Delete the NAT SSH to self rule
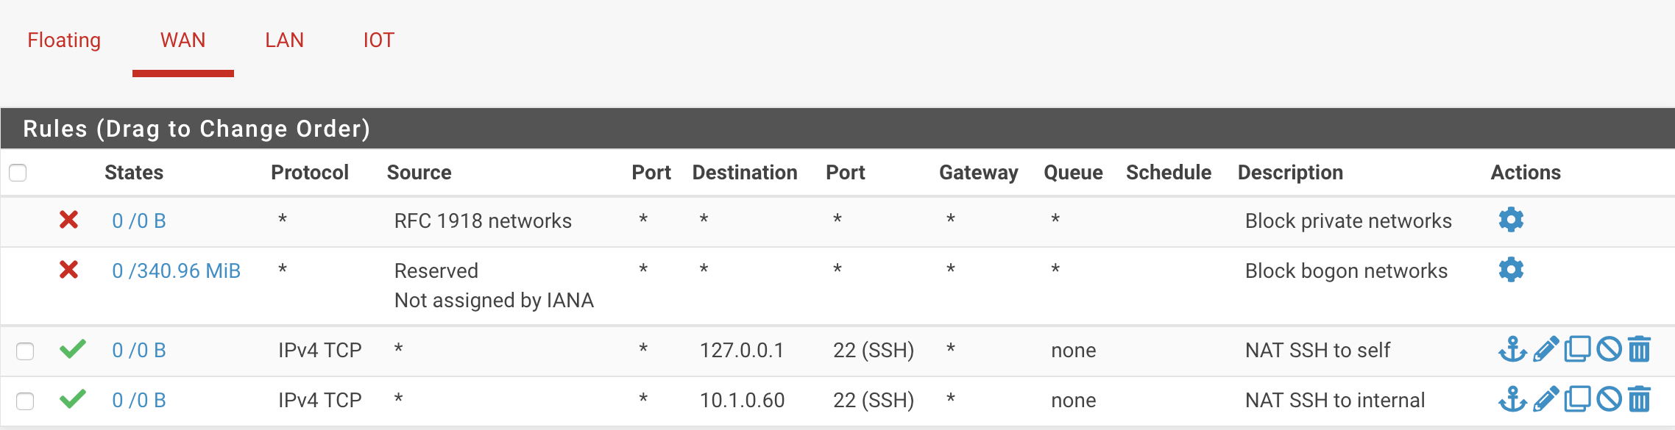The width and height of the screenshot is (1675, 430). [1640, 349]
